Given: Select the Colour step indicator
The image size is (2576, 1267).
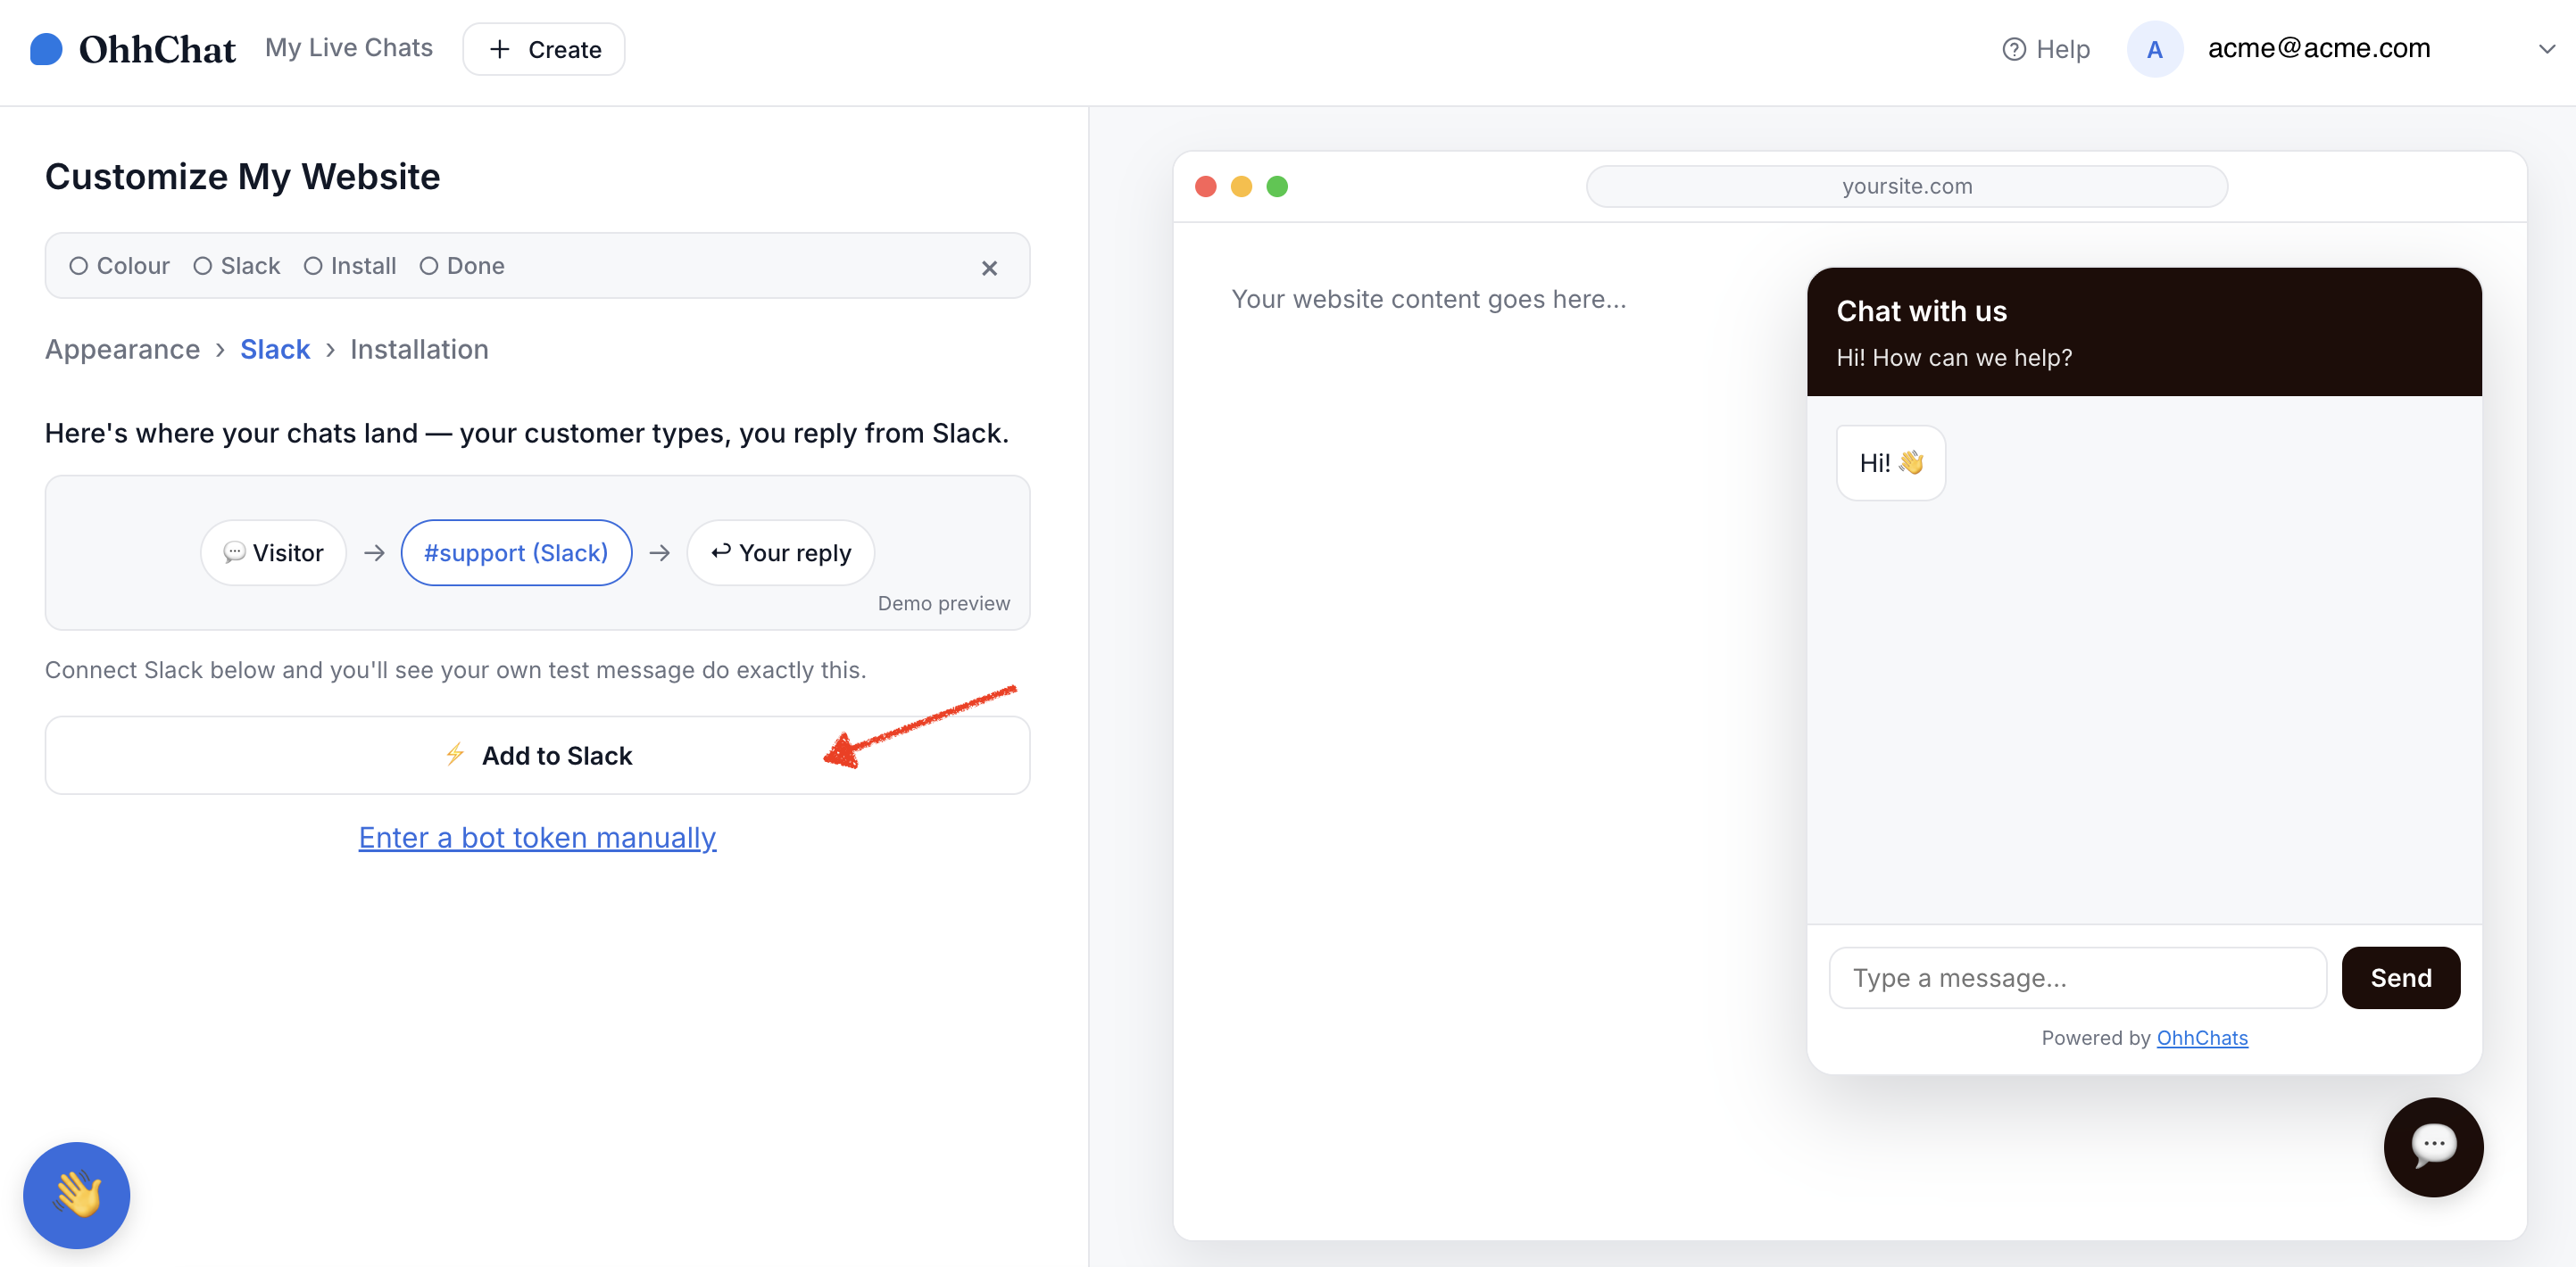Looking at the screenshot, I should [119, 266].
